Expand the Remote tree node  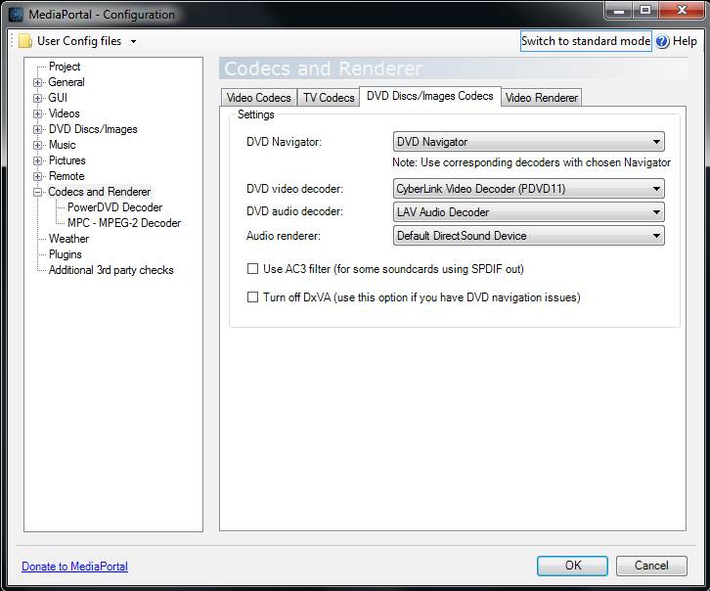coord(38,176)
